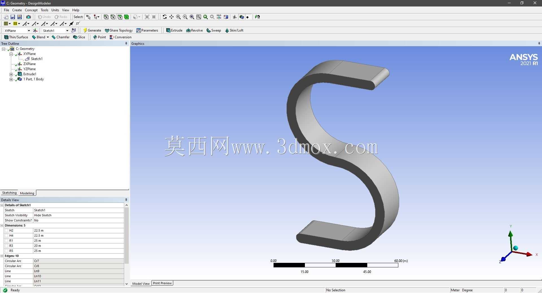Collapse the Details of Sketch1 section
This screenshot has height=293, width=542.
pyautogui.click(x=2, y=205)
